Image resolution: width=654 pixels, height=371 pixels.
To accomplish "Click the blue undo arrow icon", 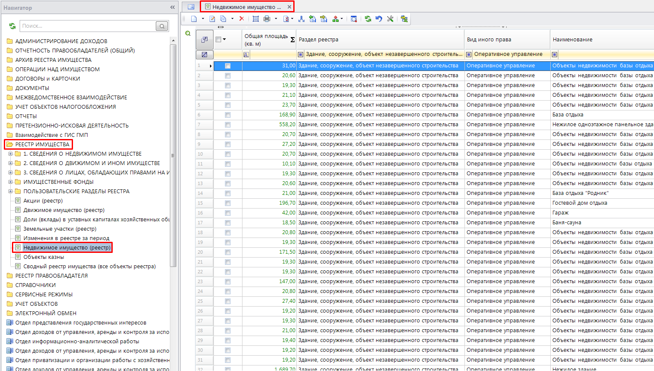I will (379, 19).
